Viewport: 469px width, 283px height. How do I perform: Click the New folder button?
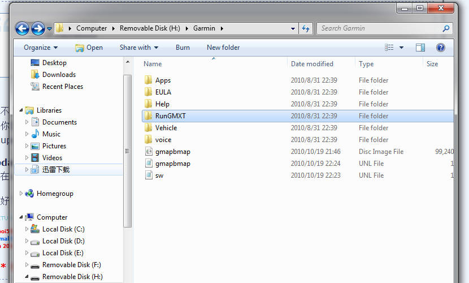[223, 48]
